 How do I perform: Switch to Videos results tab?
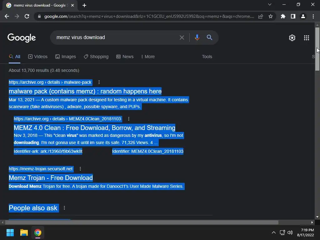tap(38, 57)
